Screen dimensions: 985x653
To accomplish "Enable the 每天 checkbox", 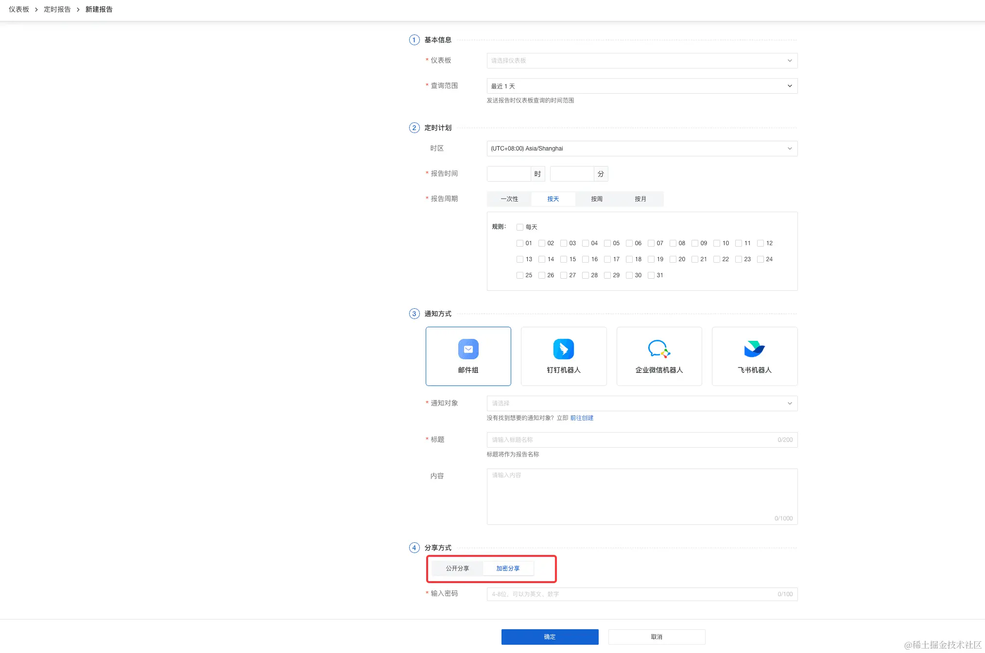I will pos(520,227).
